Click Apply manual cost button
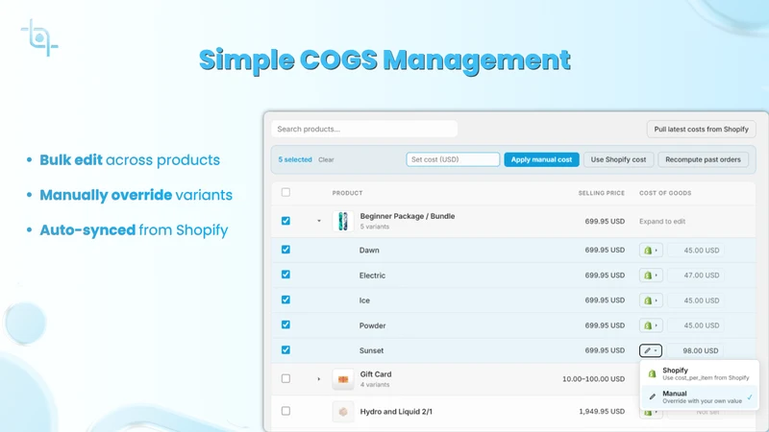 541,159
